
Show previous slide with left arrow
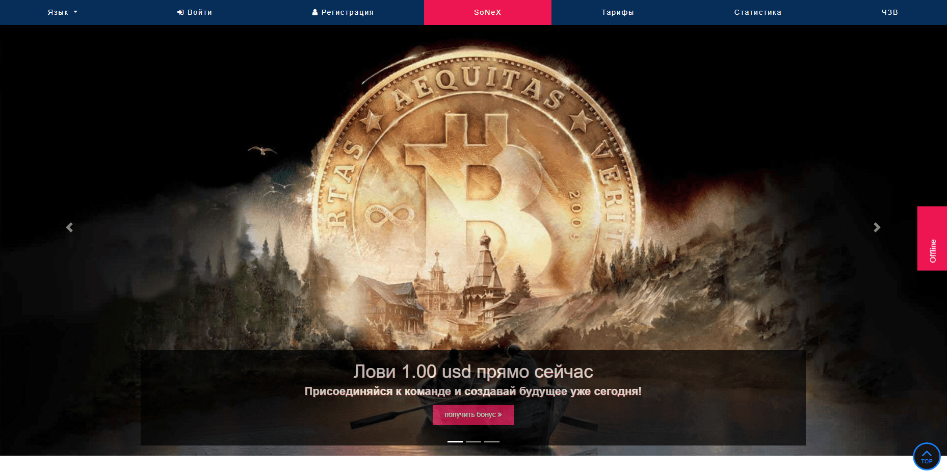coord(70,227)
